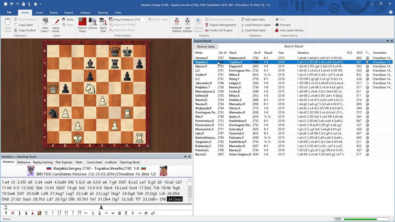Open the Openings Book tab
Viewport: 395px width, 222px height.
coord(130,162)
